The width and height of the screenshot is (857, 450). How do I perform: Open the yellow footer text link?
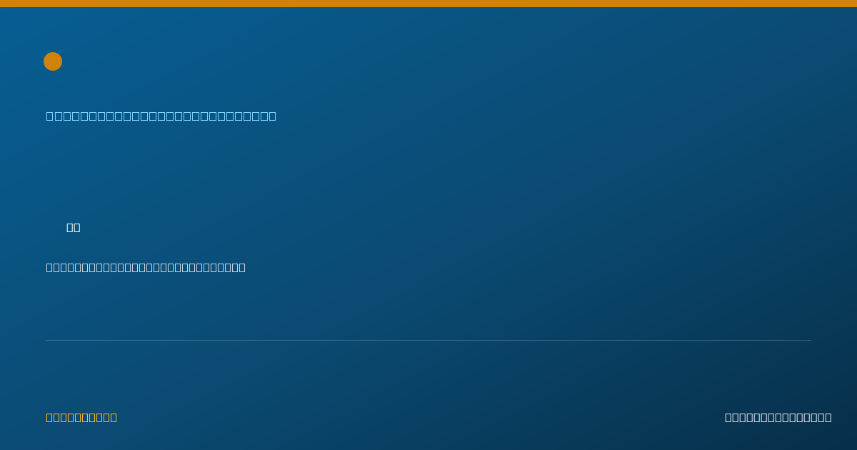tap(81, 417)
